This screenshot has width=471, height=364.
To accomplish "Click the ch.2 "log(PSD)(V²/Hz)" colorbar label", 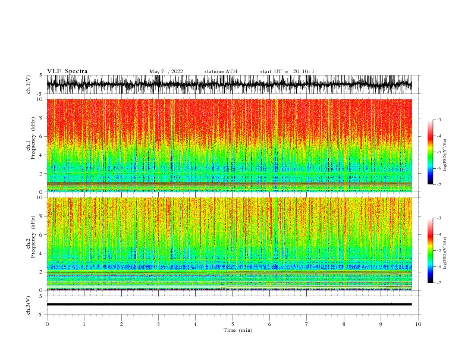I will coord(445,253).
